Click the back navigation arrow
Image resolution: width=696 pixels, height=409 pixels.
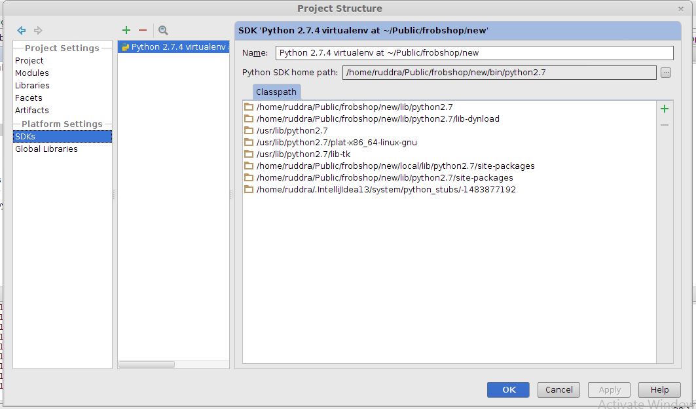(x=22, y=30)
